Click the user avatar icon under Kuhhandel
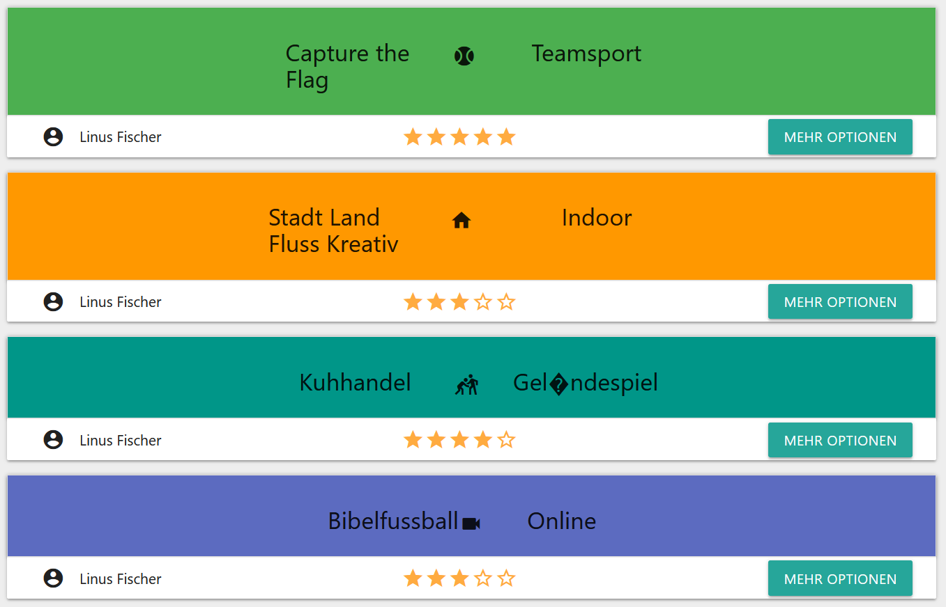 click(53, 440)
